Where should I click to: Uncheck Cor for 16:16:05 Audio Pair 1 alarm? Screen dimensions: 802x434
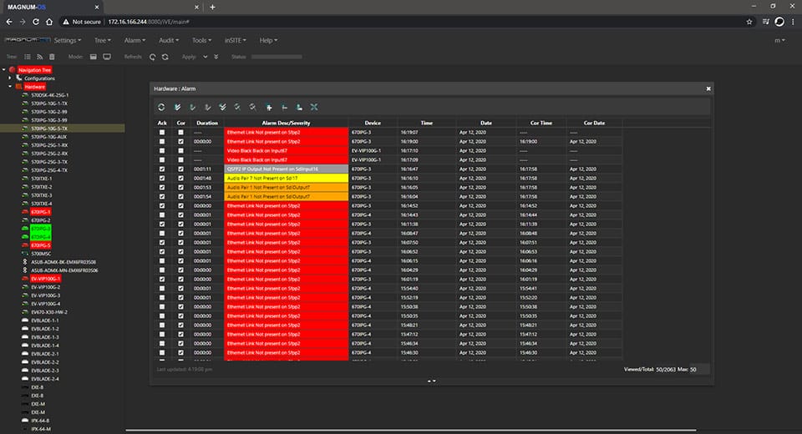pos(180,188)
